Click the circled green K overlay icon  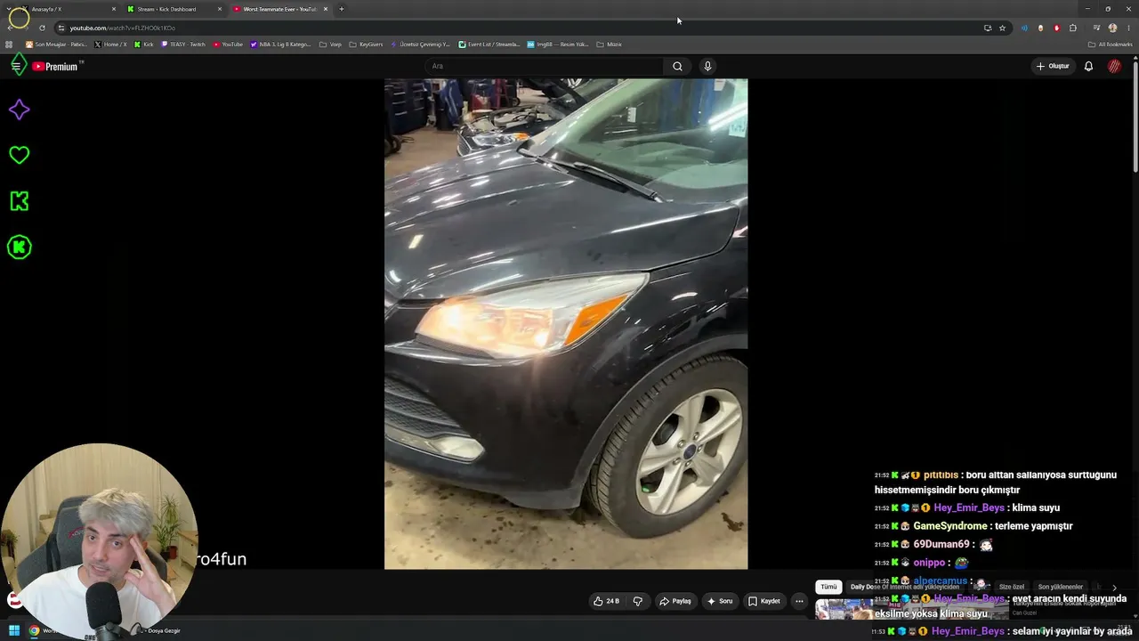pyautogui.click(x=19, y=247)
